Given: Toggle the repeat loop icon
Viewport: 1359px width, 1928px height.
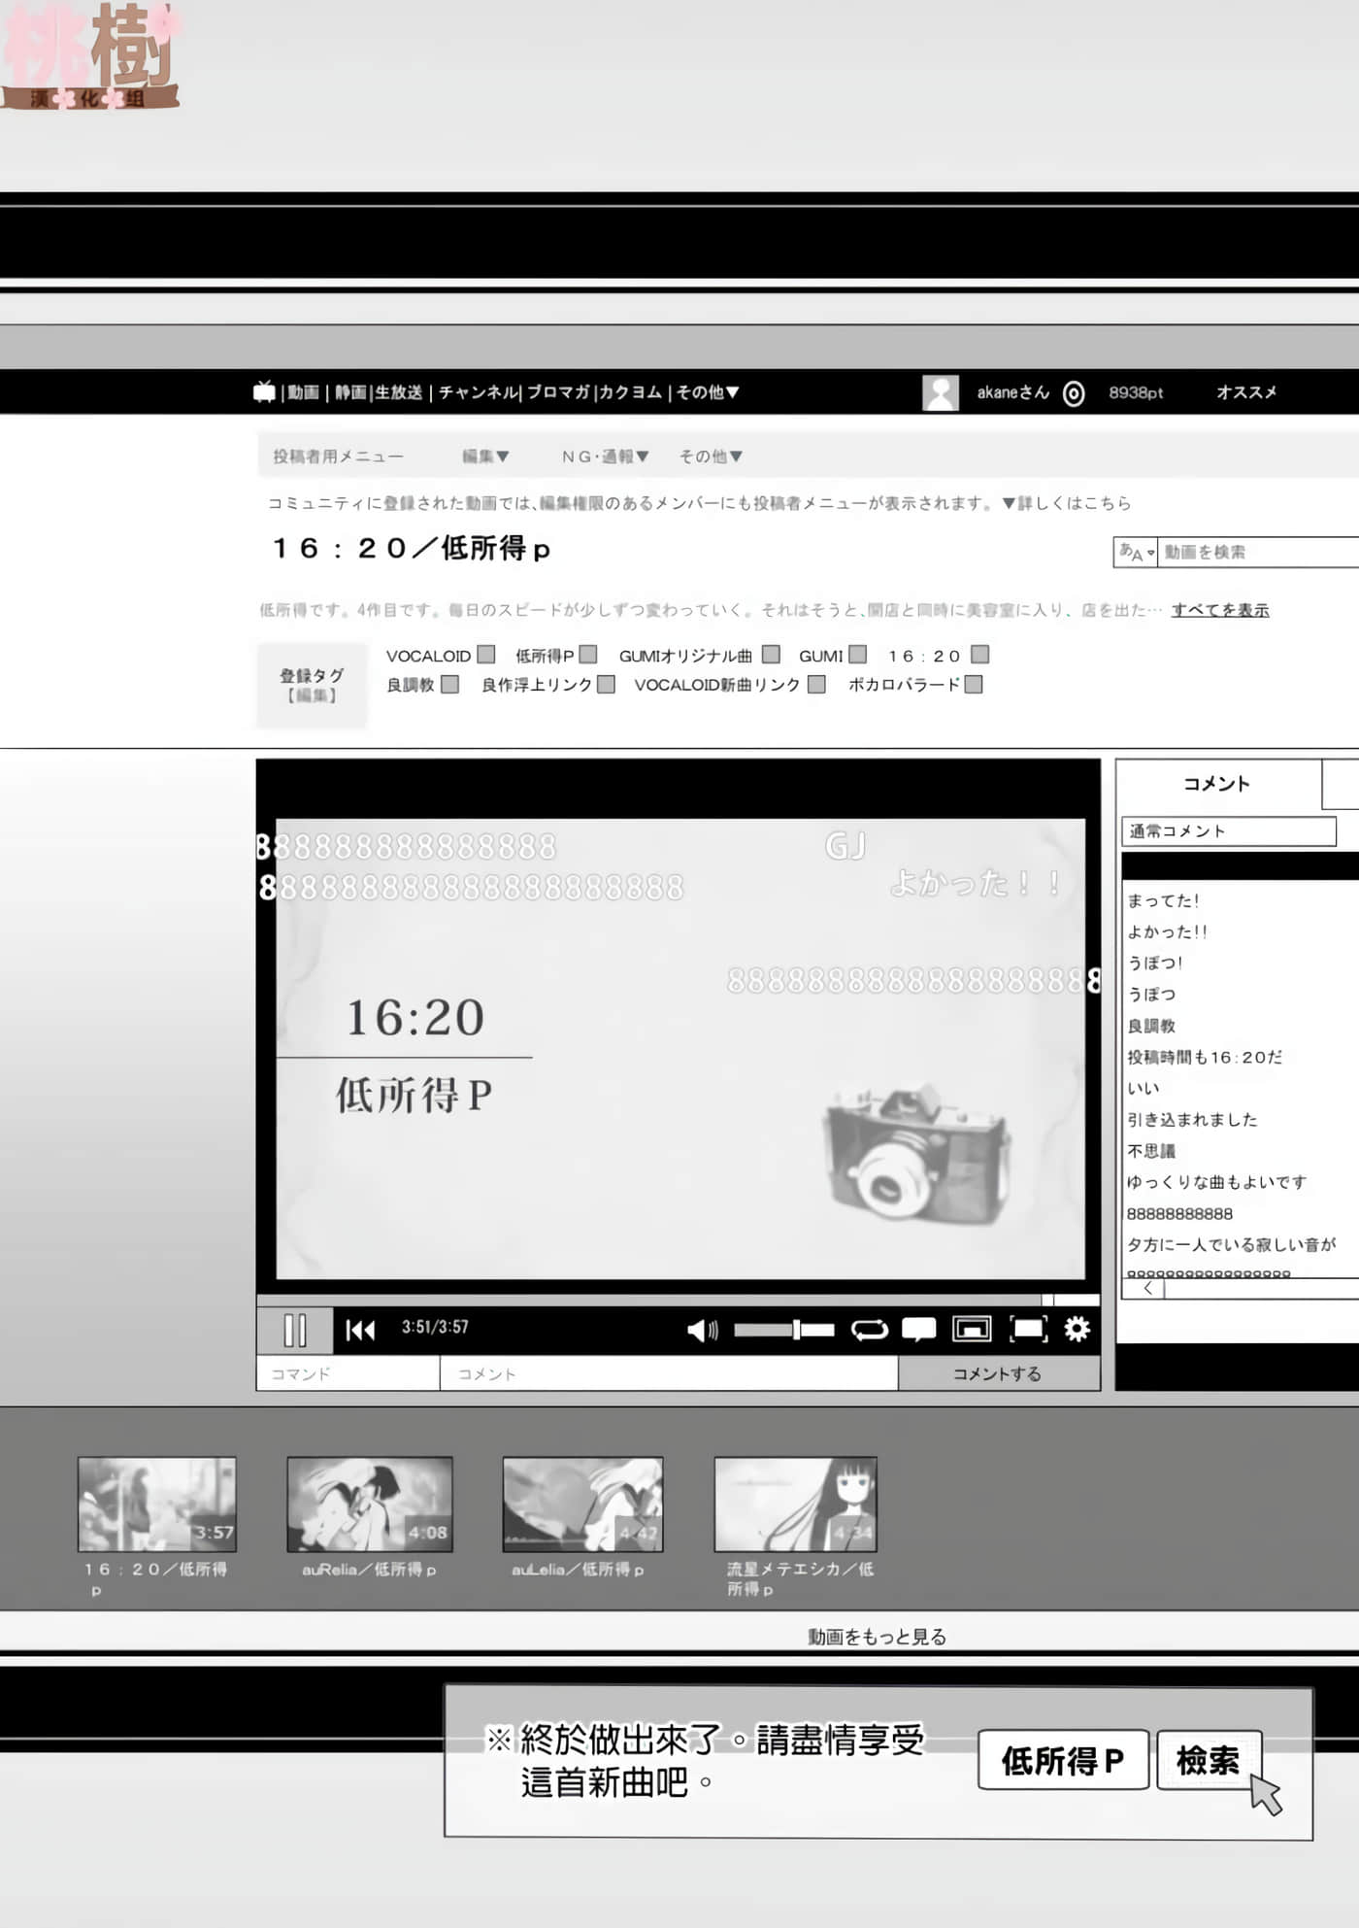Looking at the screenshot, I should tap(869, 1330).
